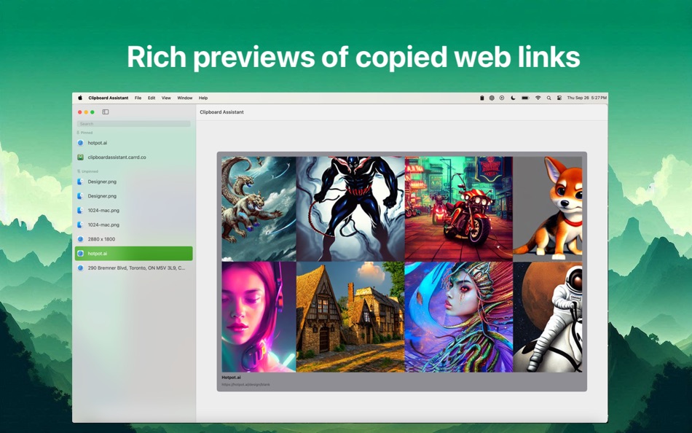Click the round gray status icon beside clipboard icon

click(x=492, y=98)
